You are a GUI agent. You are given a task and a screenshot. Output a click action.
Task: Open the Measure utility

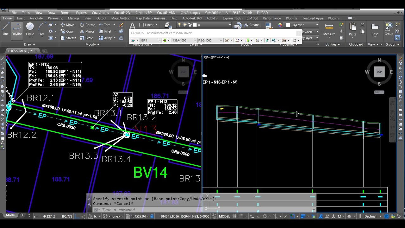point(329,29)
